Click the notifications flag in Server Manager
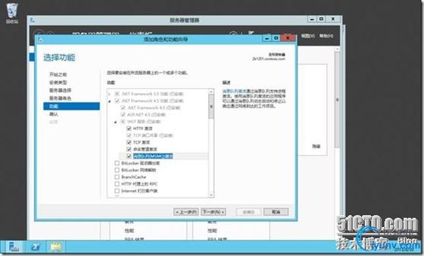 point(252,34)
